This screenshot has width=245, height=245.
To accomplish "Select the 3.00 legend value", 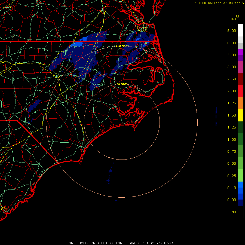I will click(x=232, y=67).
